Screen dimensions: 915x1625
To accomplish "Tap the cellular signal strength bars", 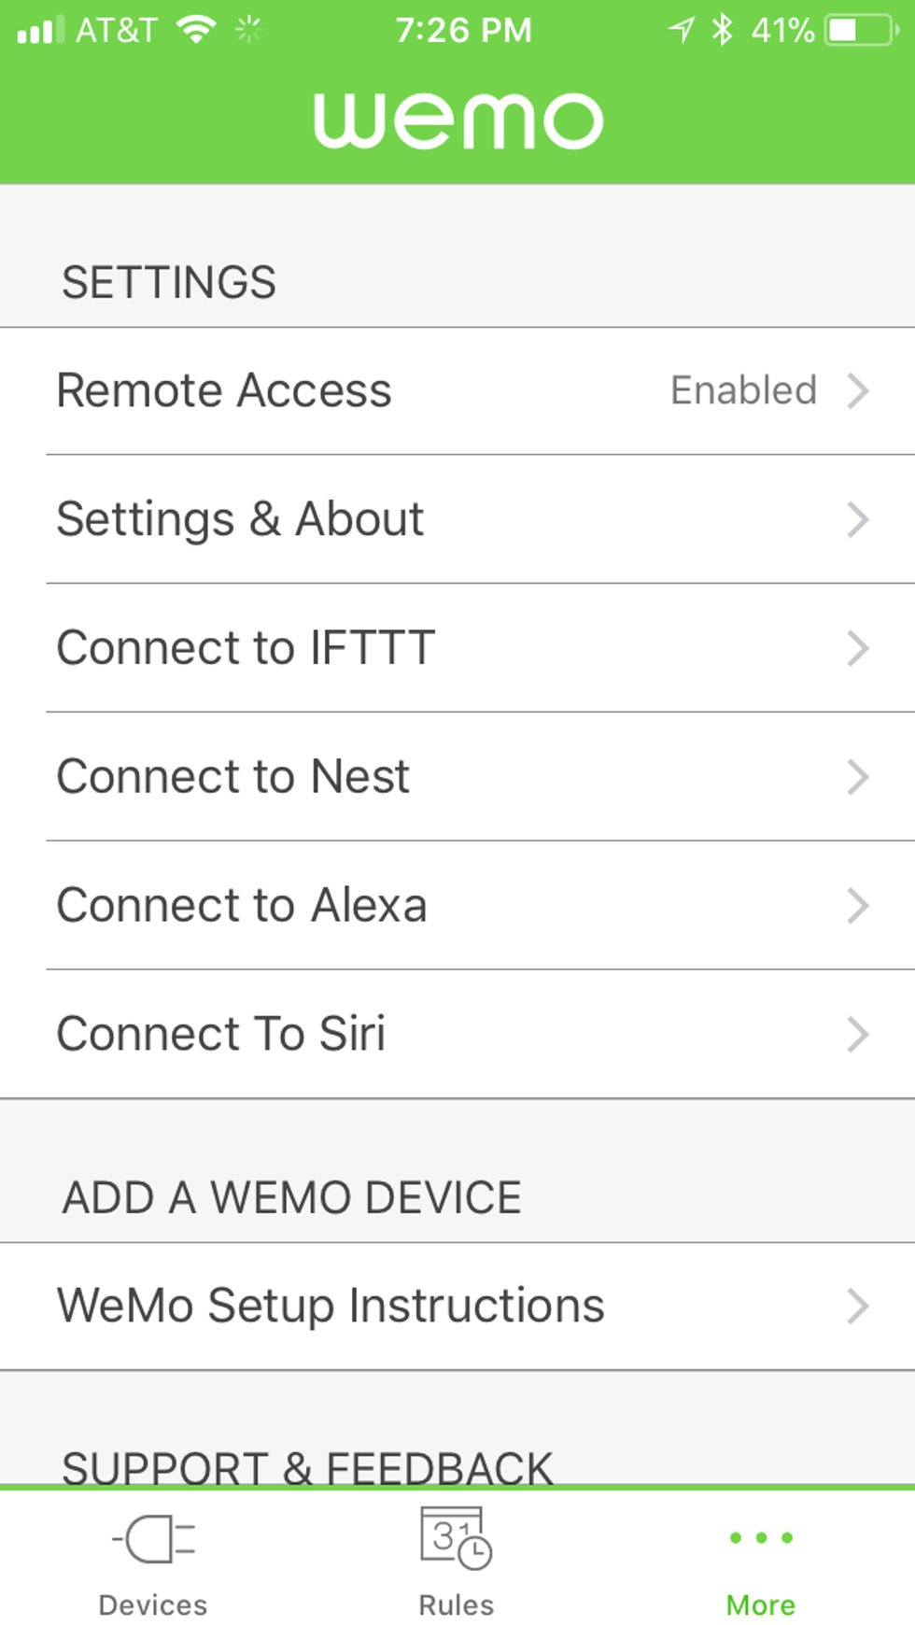I will tap(41, 30).
